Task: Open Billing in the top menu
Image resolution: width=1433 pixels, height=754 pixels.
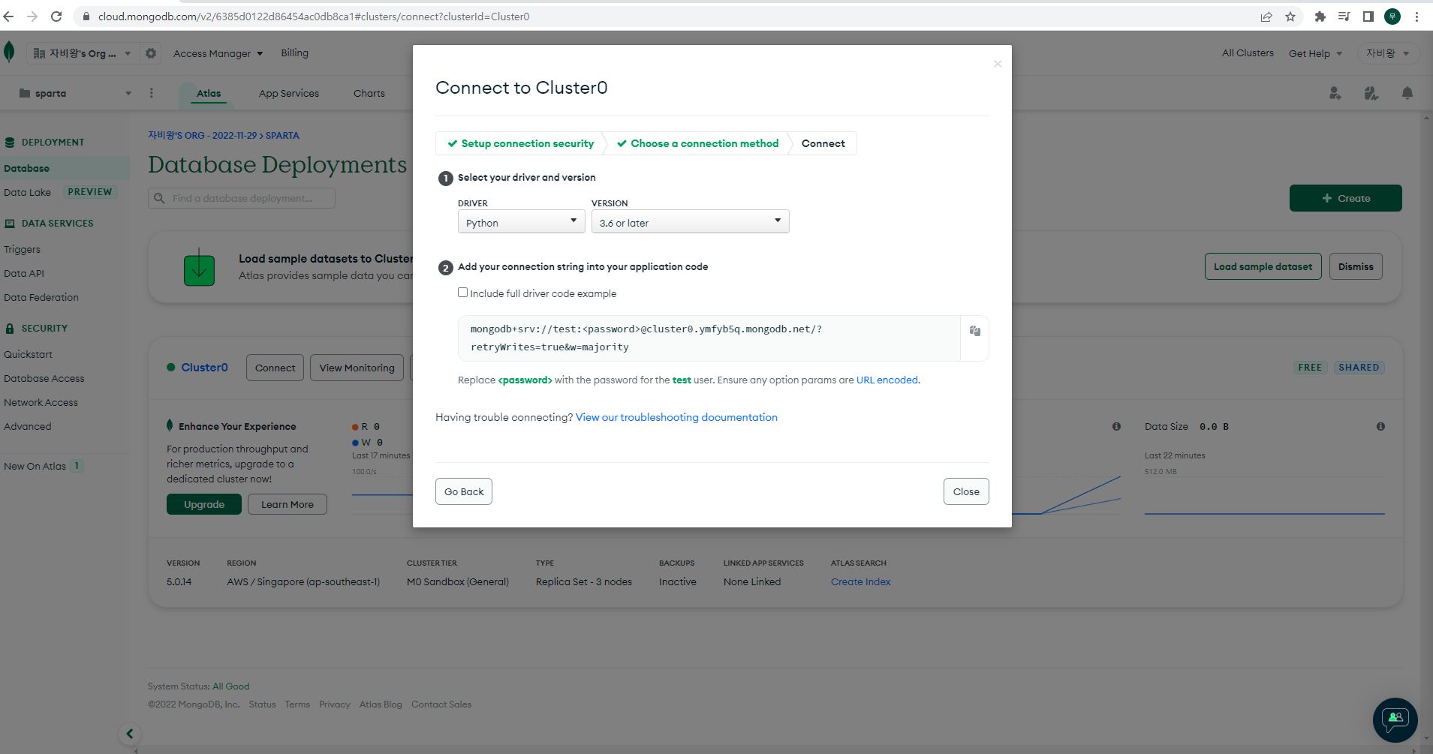Action: tap(294, 53)
